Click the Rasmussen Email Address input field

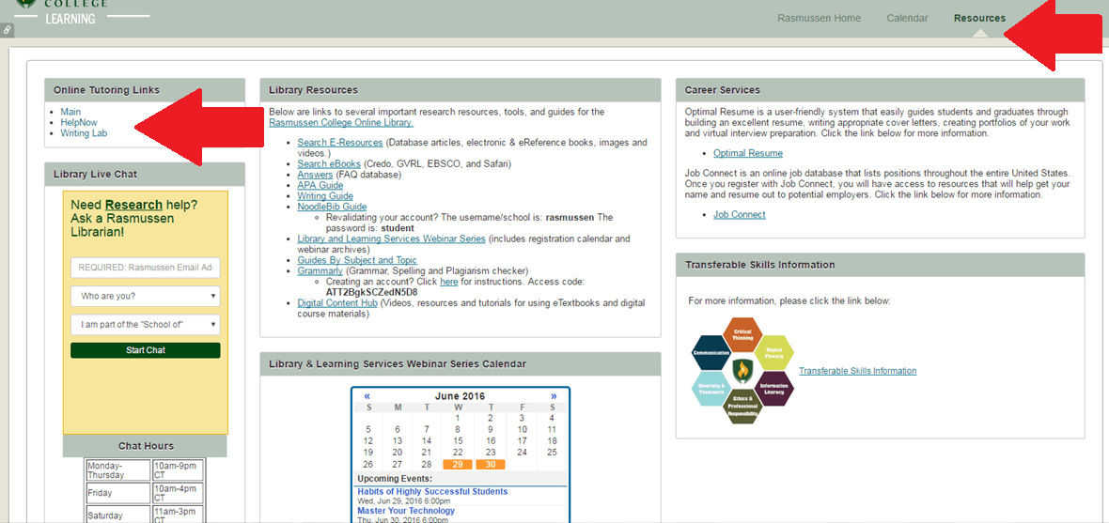[x=145, y=268]
